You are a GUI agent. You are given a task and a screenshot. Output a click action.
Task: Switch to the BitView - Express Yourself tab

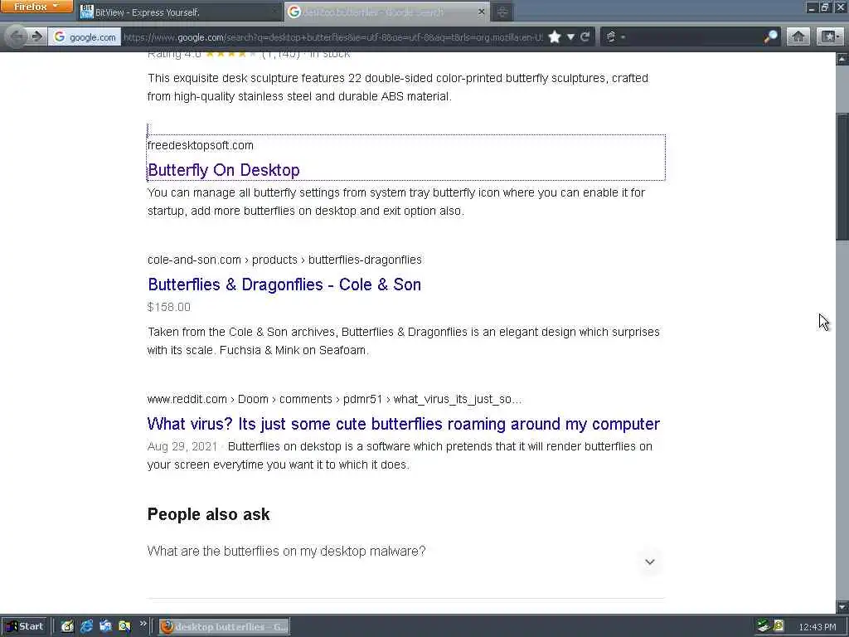(179, 12)
